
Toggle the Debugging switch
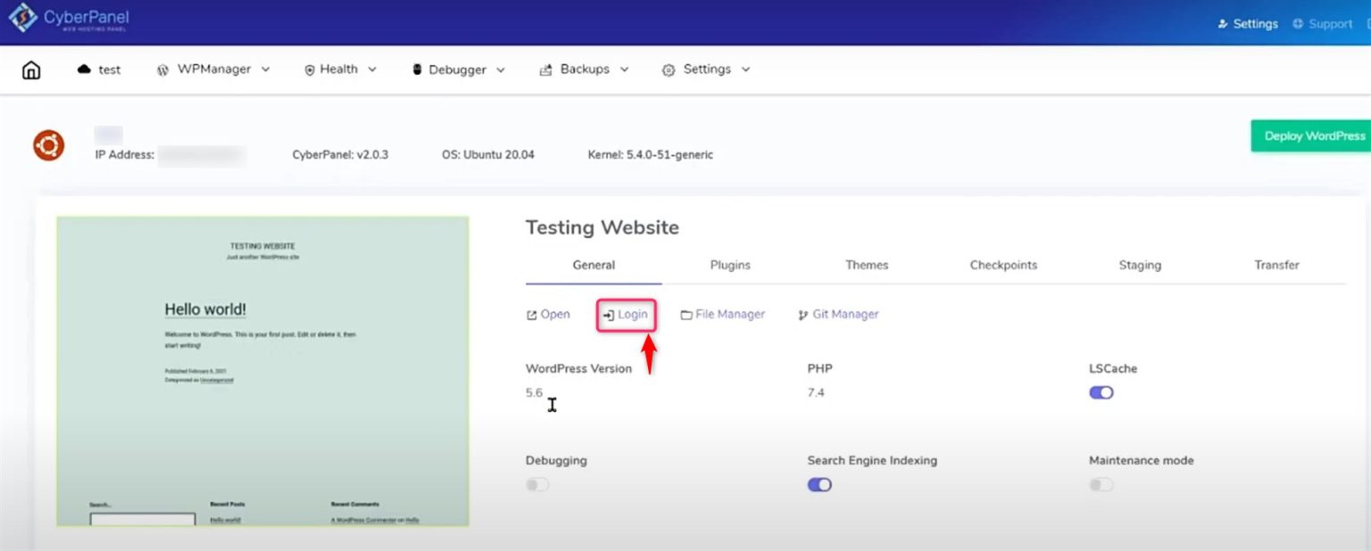(537, 484)
